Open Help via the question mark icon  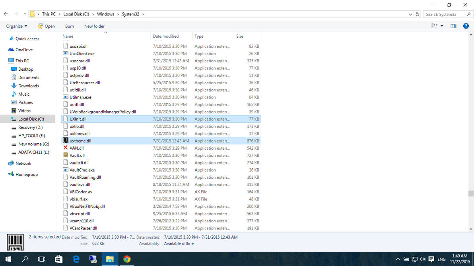tap(466, 26)
